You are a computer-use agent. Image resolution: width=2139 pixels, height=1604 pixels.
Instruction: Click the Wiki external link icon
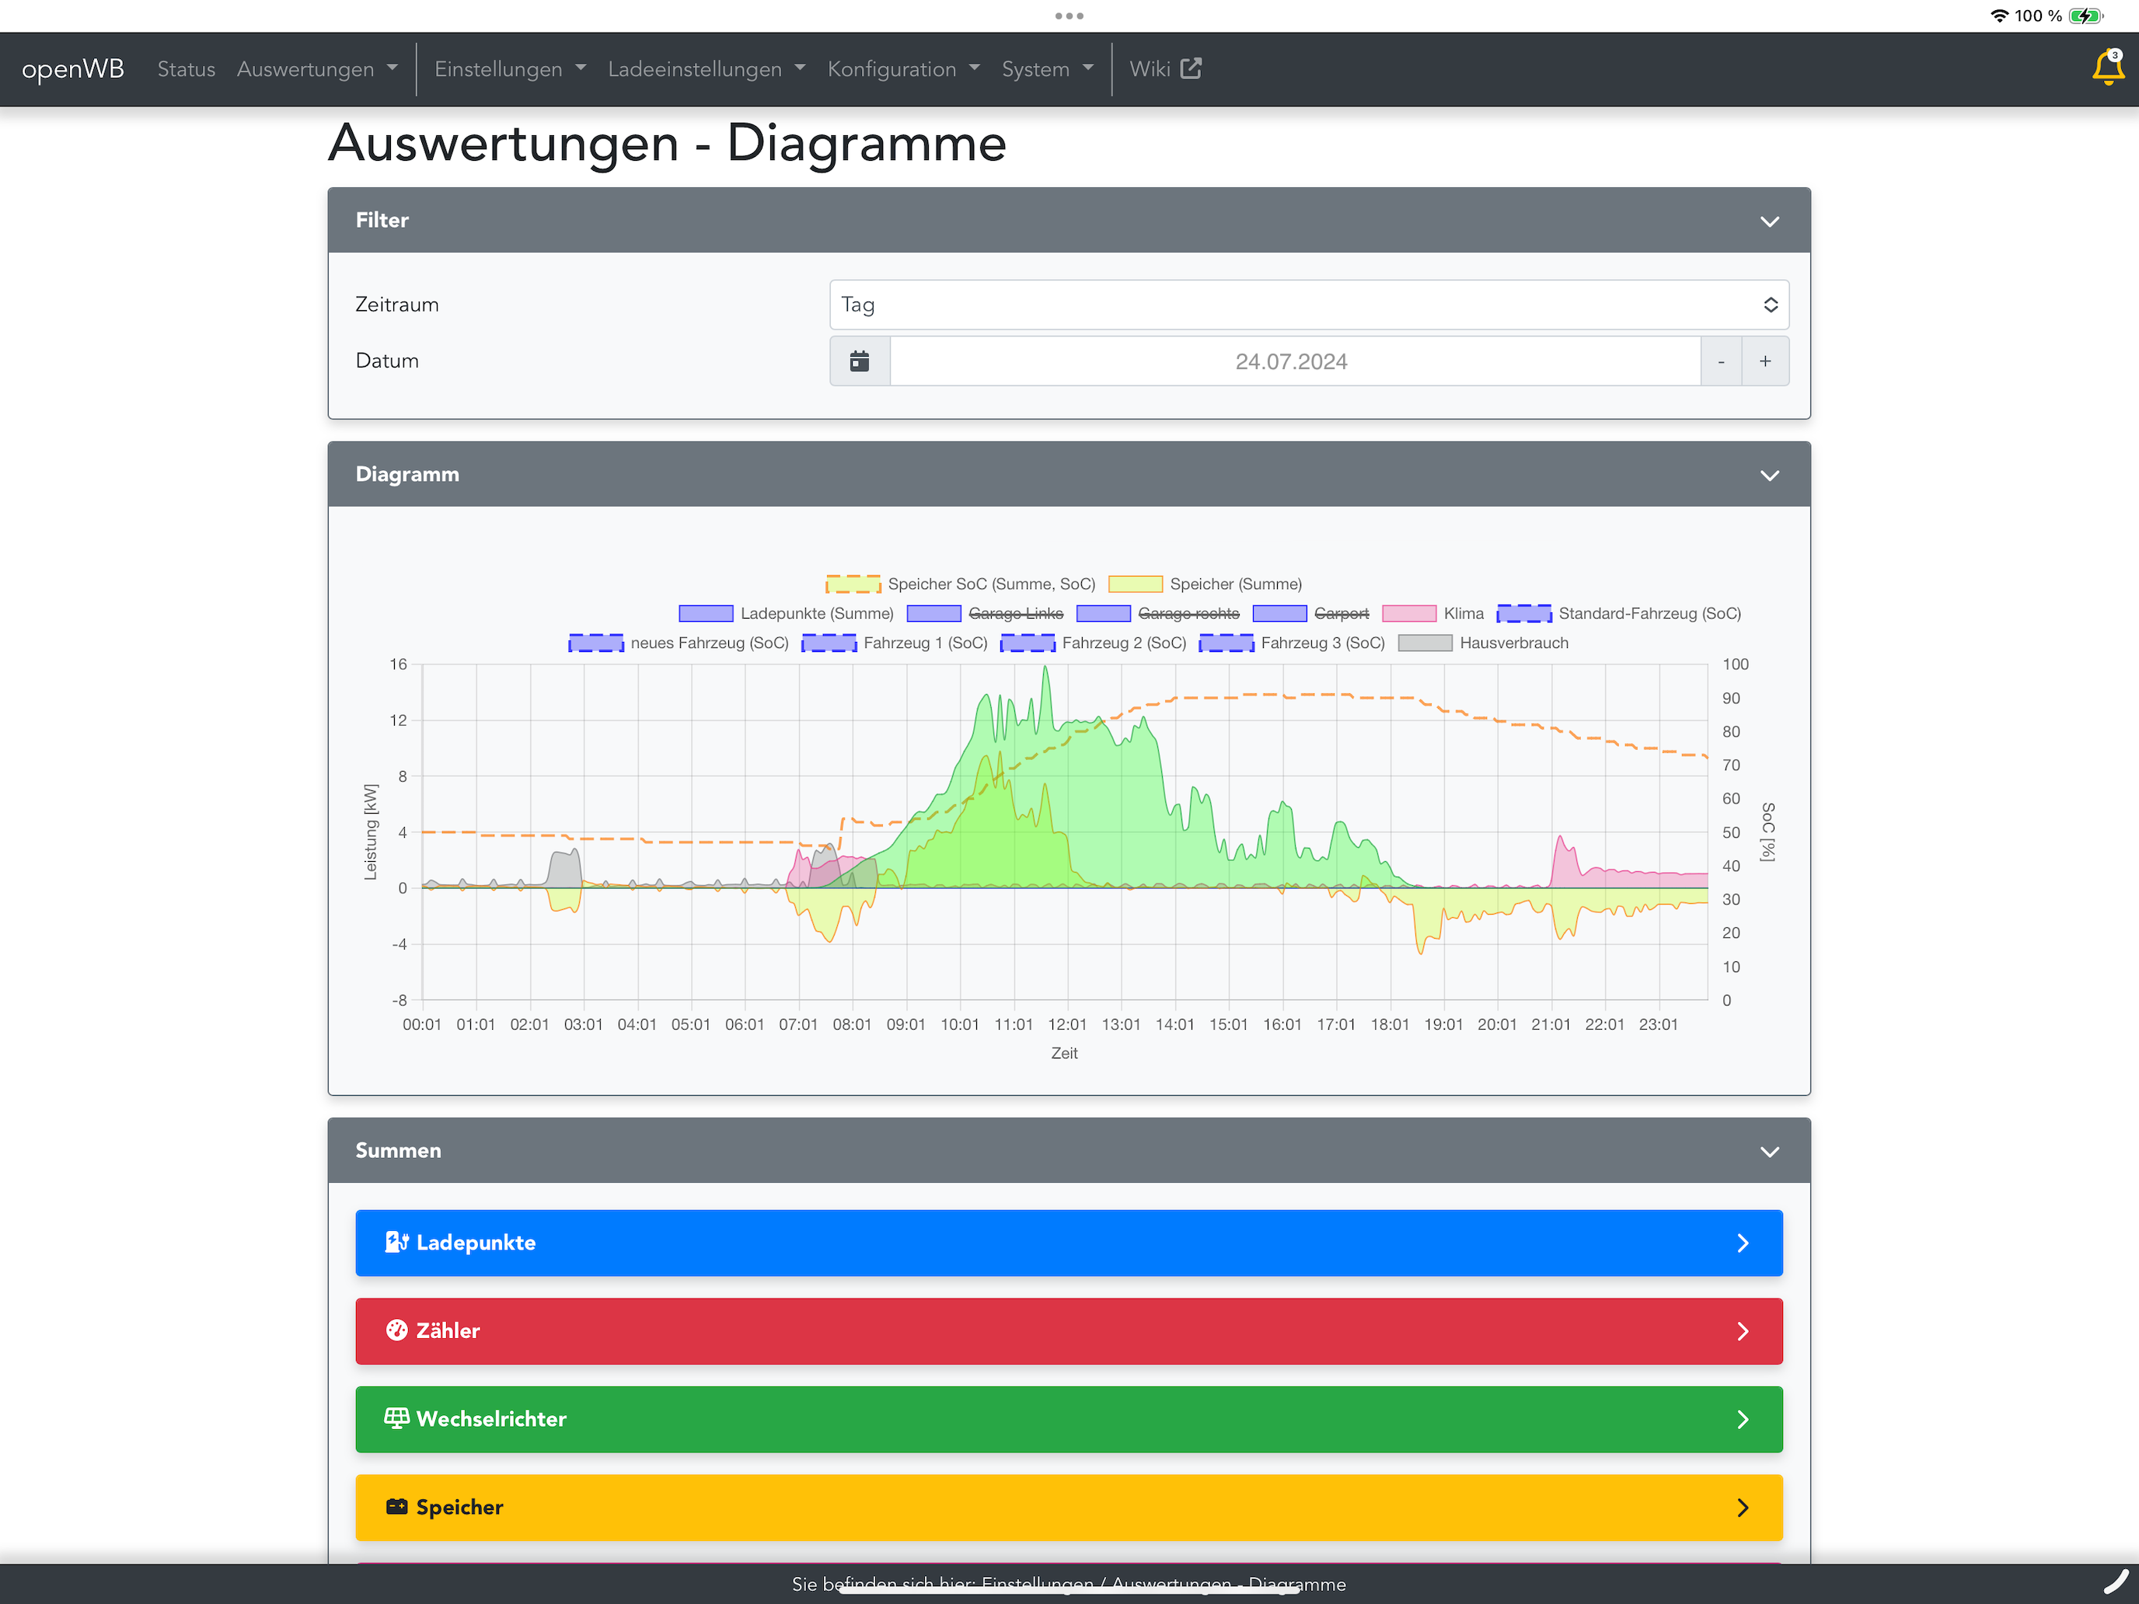(x=1192, y=68)
